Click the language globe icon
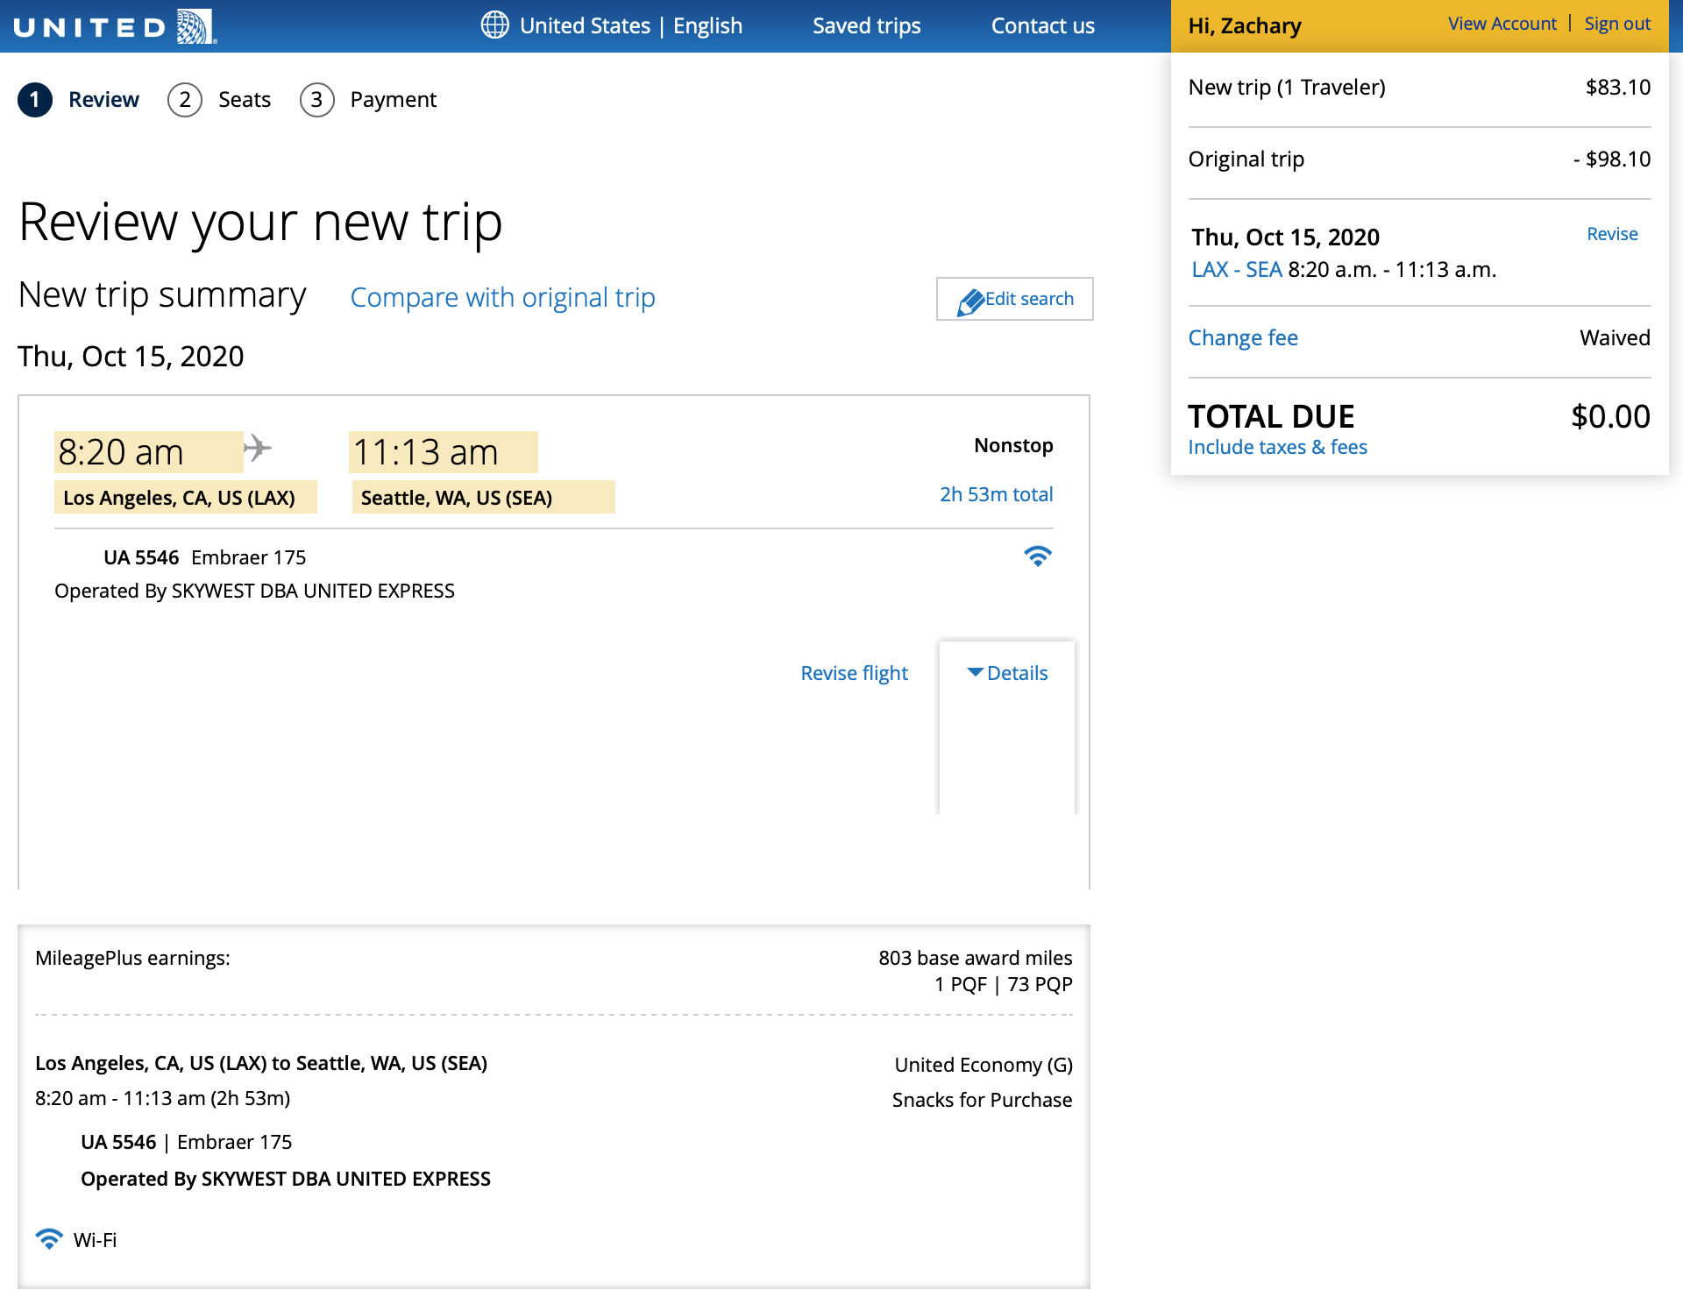Screen dimensions: 1683x1304 point(494,25)
